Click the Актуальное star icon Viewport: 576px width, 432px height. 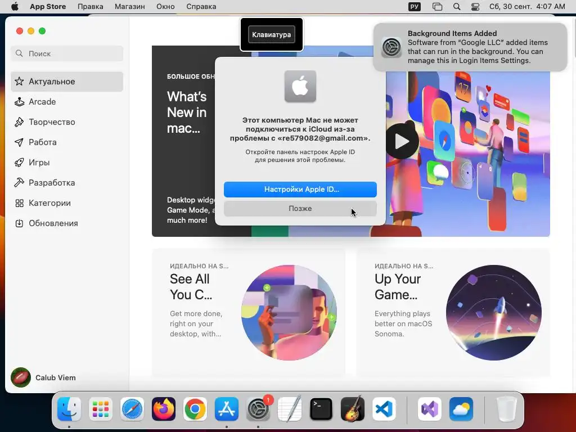(19, 81)
